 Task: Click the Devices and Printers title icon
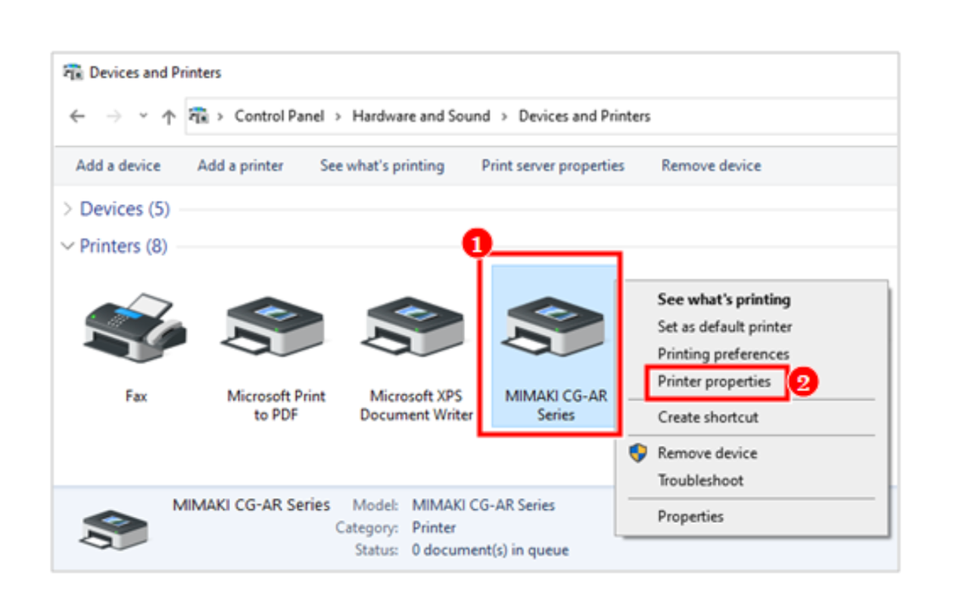tap(73, 73)
